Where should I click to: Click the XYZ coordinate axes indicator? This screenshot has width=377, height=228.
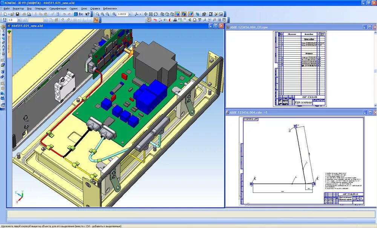coord(19,197)
